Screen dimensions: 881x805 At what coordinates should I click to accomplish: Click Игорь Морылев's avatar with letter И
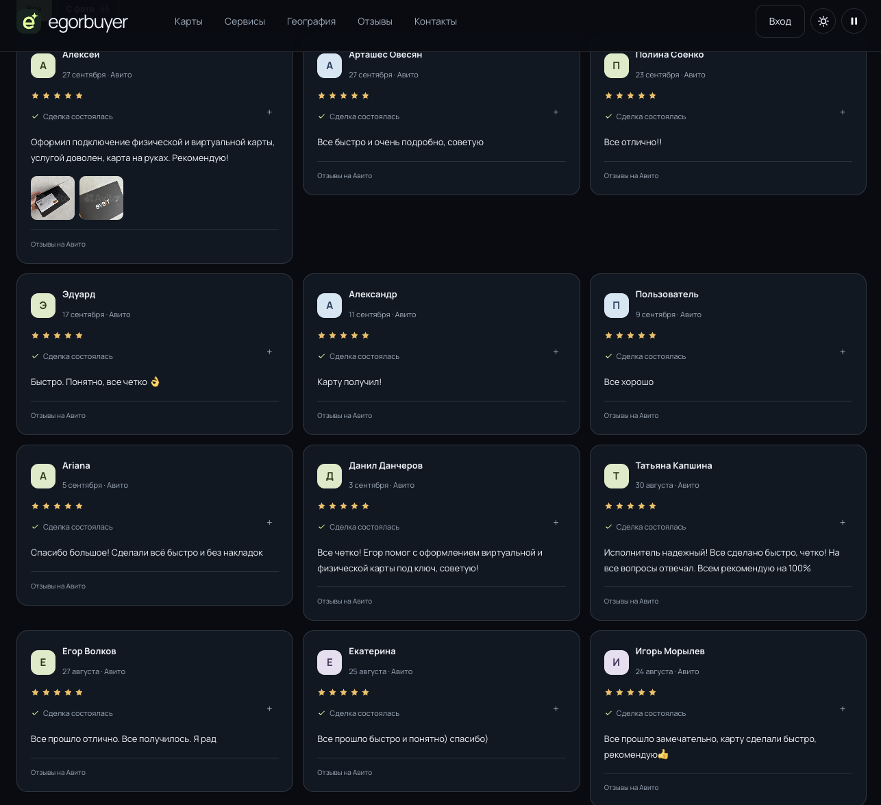point(616,662)
